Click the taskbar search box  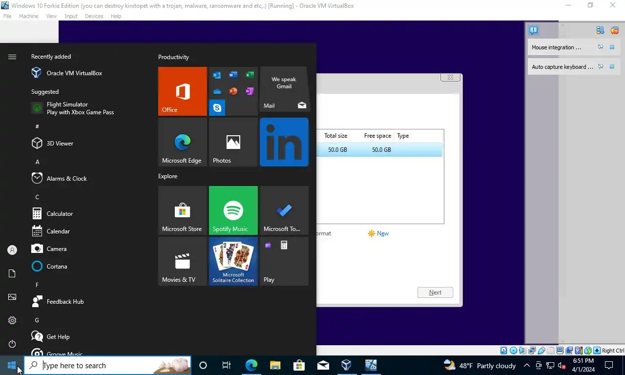click(107, 365)
